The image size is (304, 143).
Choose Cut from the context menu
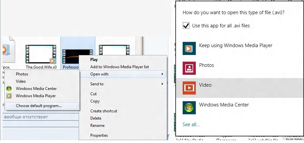(93, 94)
